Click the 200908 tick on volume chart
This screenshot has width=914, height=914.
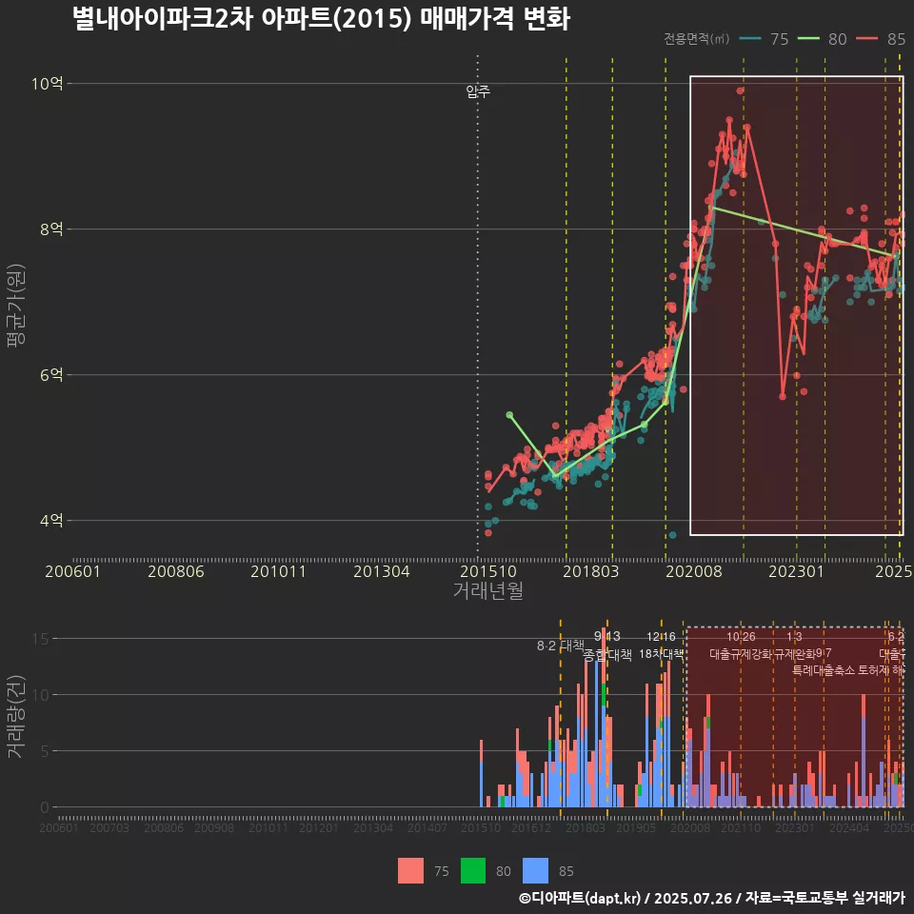click(x=214, y=827)
